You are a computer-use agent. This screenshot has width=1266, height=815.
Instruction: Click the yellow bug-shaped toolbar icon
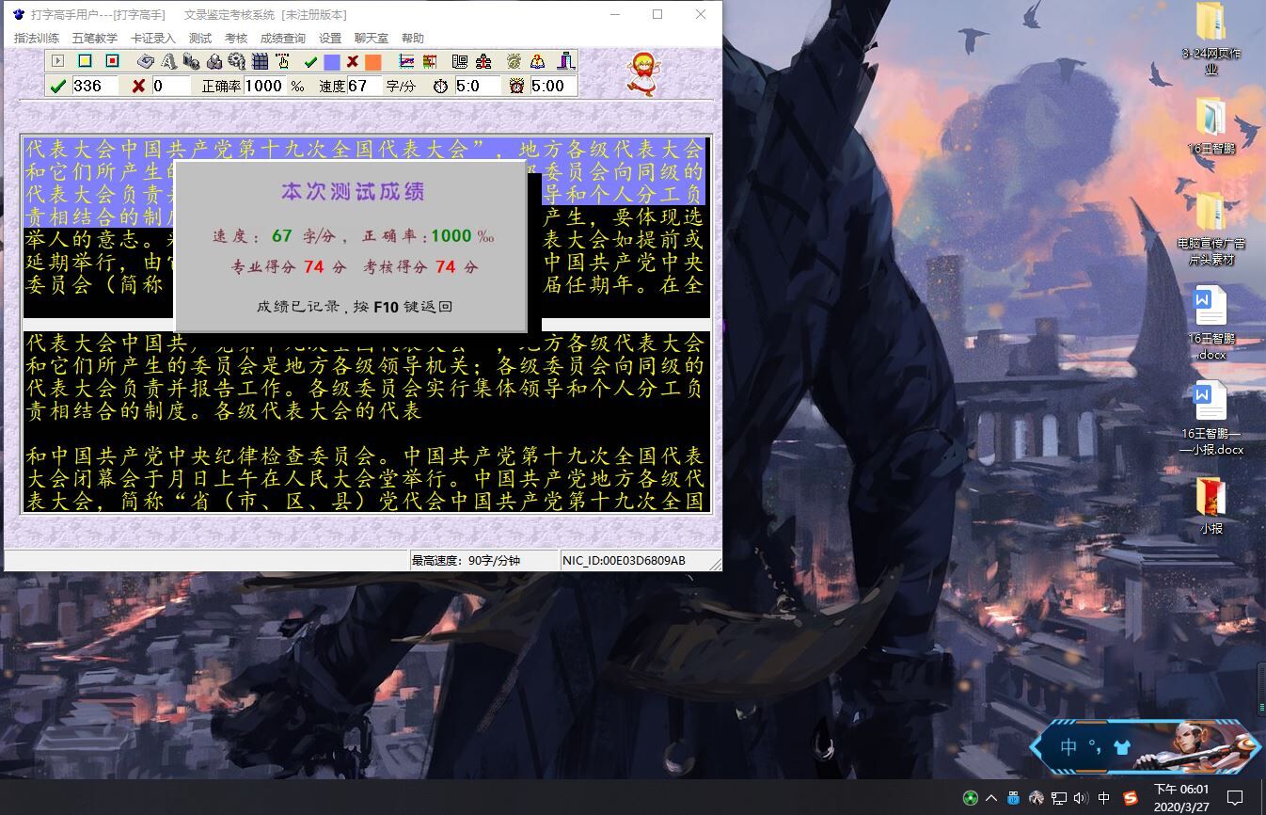[514, 61]
